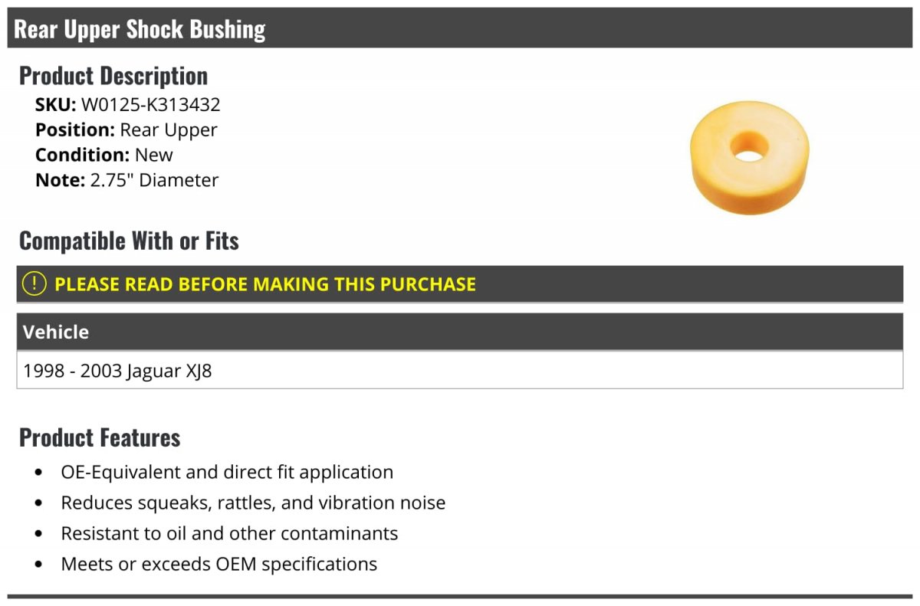Click the Condition: New line

pos(104,155)
